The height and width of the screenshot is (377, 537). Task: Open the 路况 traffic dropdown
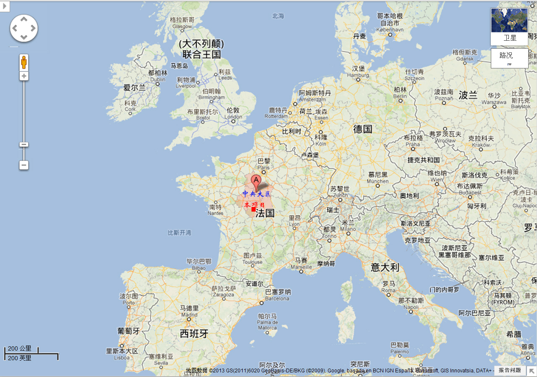click(x=509, y=58)
